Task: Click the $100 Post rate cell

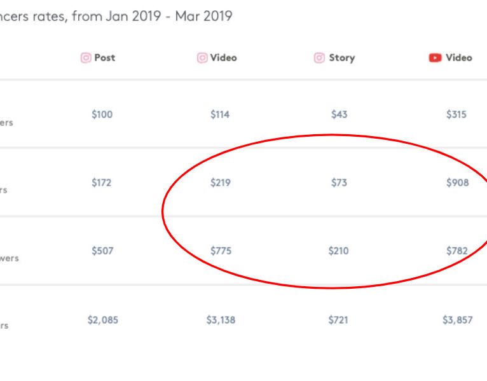Action: point(102,114)
